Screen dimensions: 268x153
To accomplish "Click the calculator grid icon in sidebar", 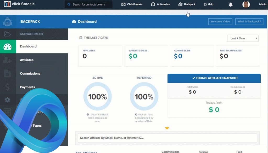I will coord(7,112).
